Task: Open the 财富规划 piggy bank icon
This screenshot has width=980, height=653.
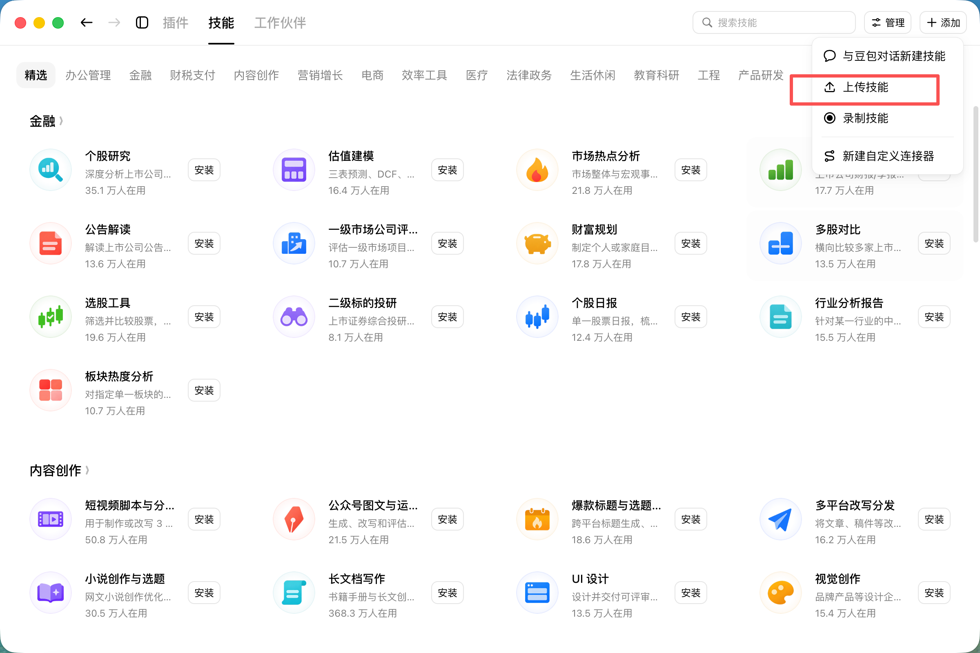Action: 537,243
